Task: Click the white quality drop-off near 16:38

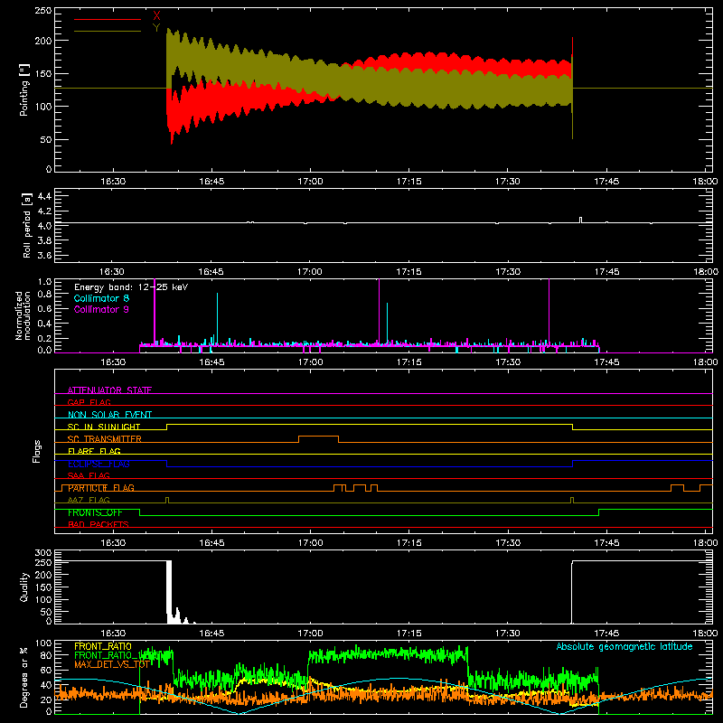Action: tap(169, 592)
